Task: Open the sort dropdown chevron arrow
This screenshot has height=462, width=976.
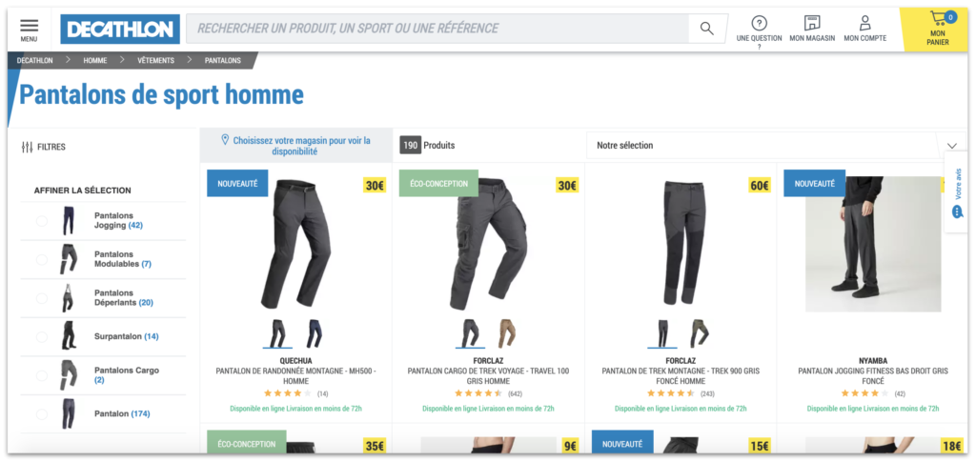Action: (x=952, y=146)
